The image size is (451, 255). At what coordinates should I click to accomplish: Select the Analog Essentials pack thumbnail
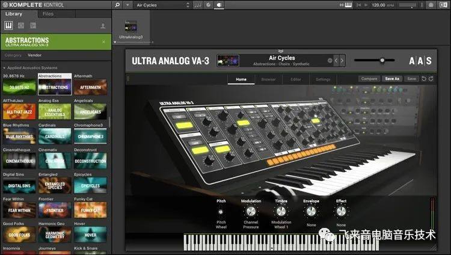[55, 112]
